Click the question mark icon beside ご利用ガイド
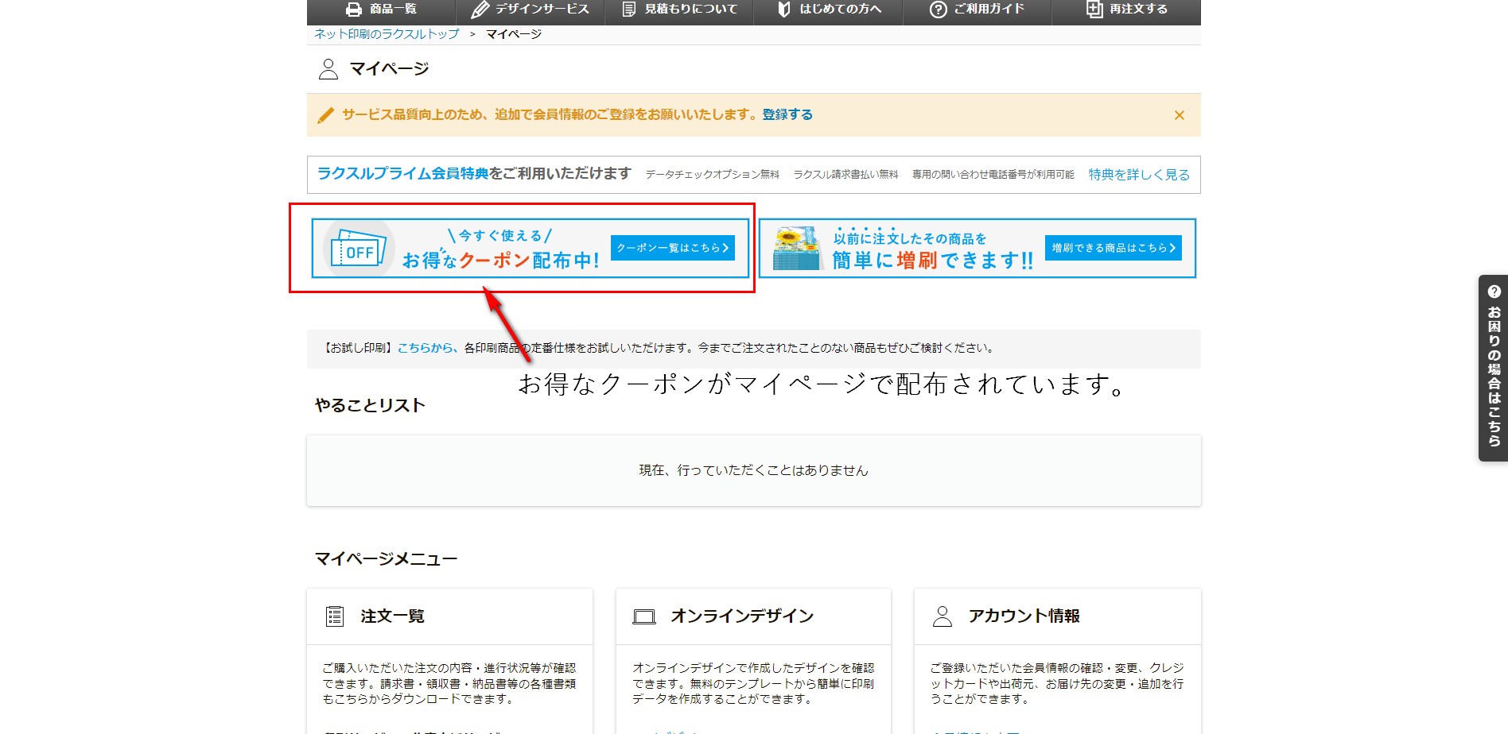The width and height of the screenshot is (1508, 734). tap(939, 10)
